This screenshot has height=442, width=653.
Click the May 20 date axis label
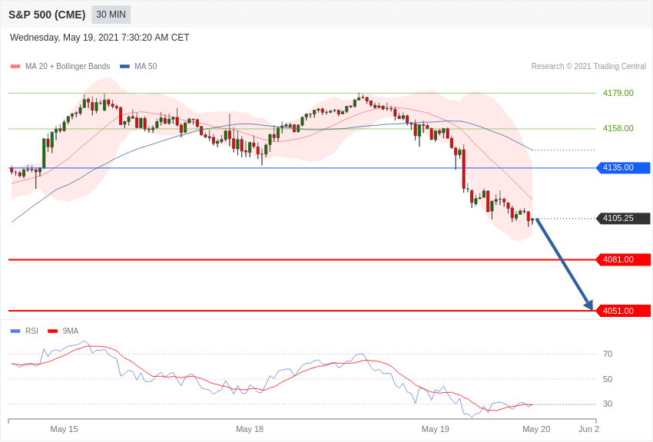pyautogui.click(x=536, y=429)
